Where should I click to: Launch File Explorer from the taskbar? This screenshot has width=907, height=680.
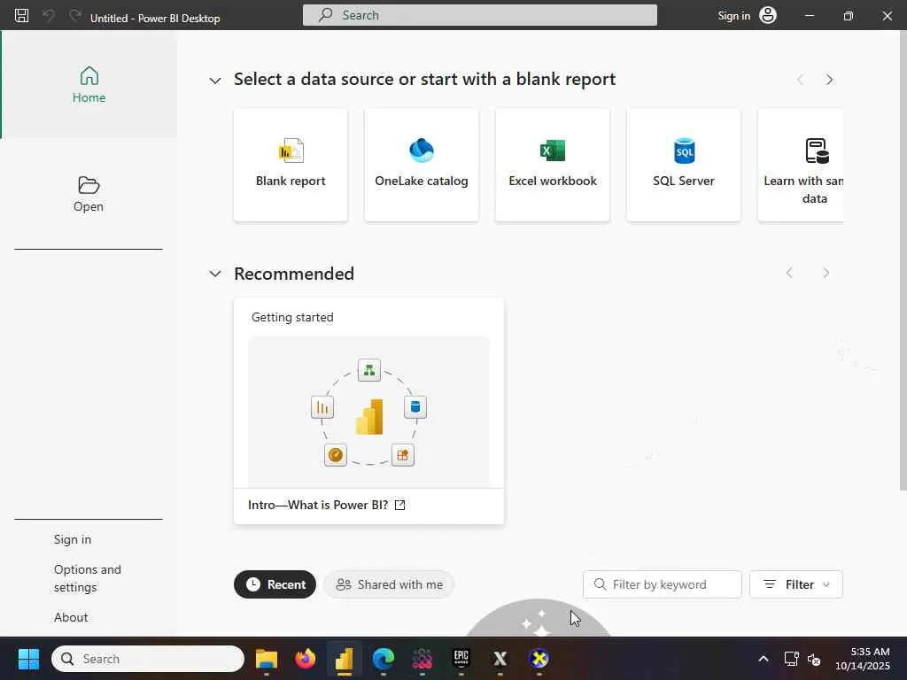[x=267, y=659]
